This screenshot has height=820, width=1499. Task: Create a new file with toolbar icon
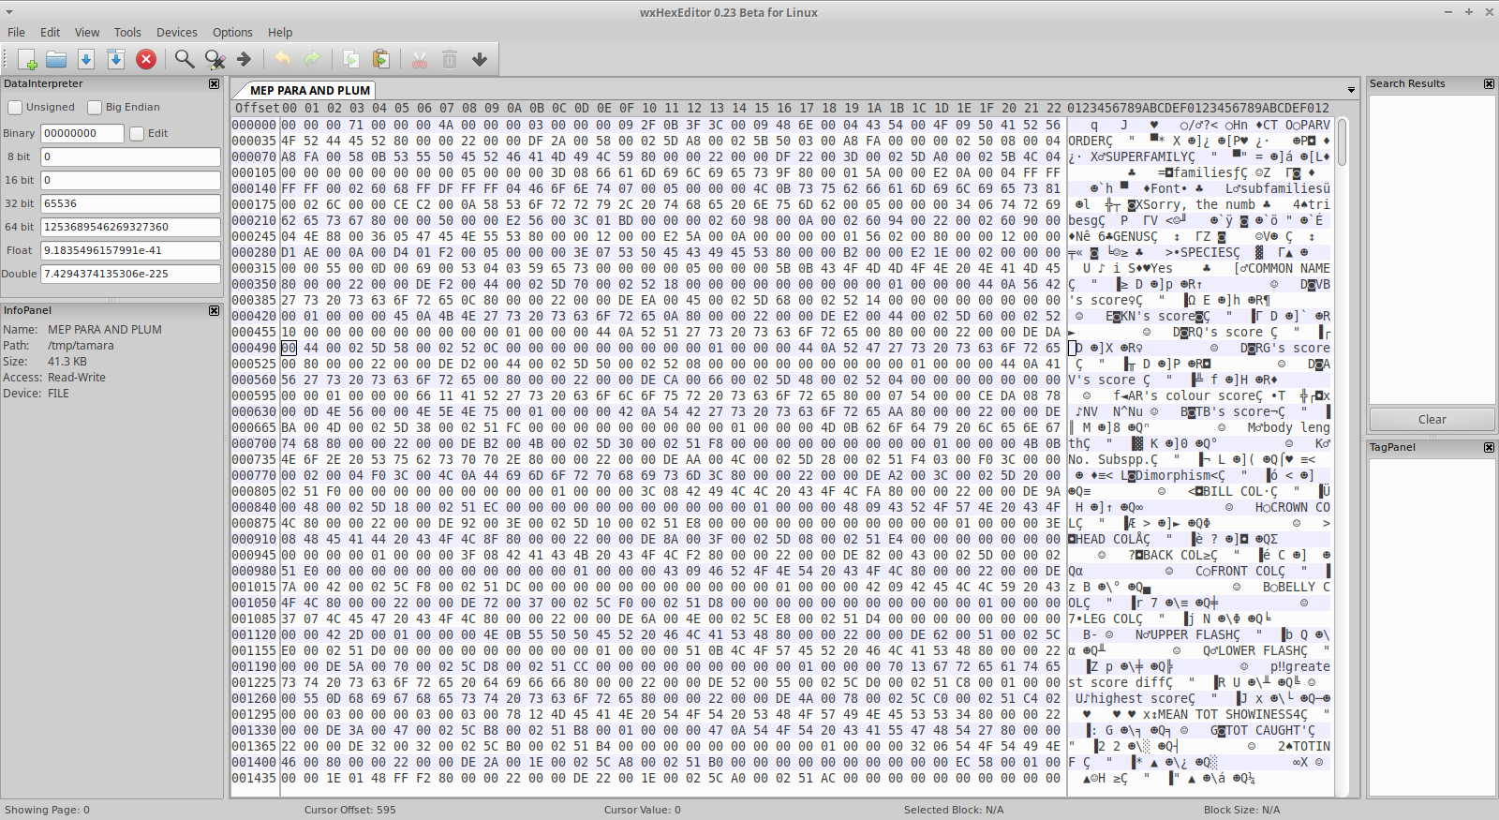click(27, 60)
